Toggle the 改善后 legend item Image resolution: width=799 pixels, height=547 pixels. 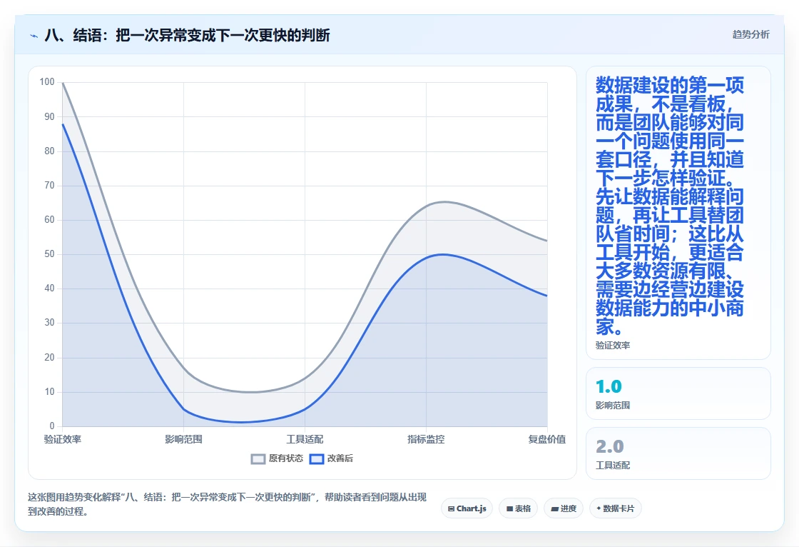pyautogui.click(x=331, y=458)
